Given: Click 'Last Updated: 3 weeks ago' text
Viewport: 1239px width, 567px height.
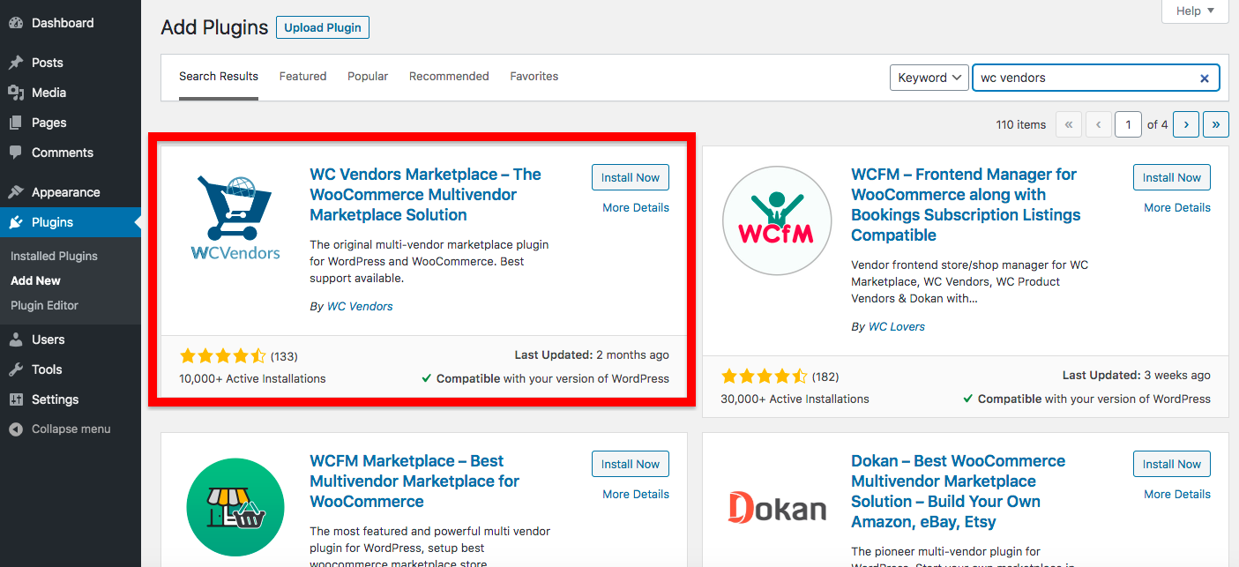Looking at the screenshot, I should [1137, 376].
